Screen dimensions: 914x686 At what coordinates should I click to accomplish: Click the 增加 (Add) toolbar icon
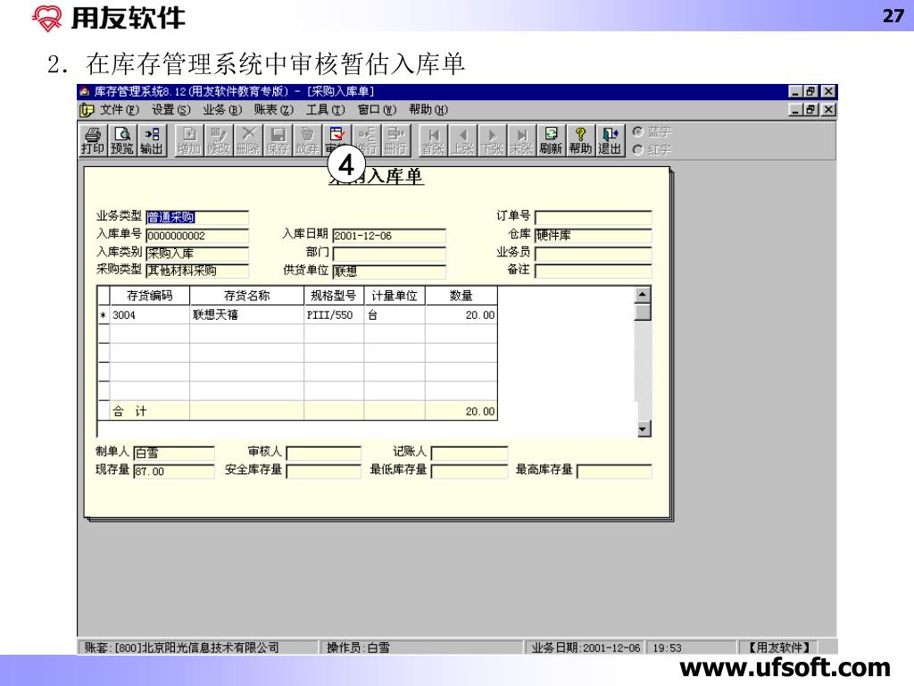(x=189, y=140)
